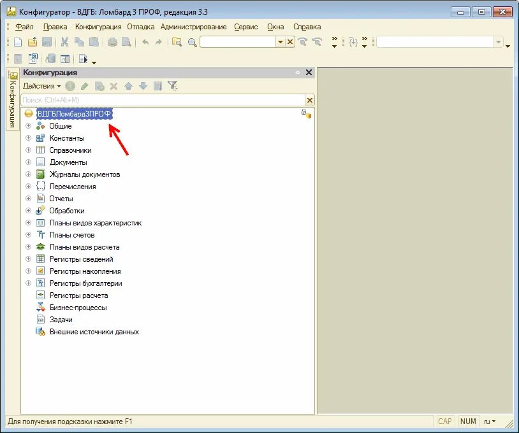Open the Справка menu
This screenshot has width=519, height=433.
[307, 27]
